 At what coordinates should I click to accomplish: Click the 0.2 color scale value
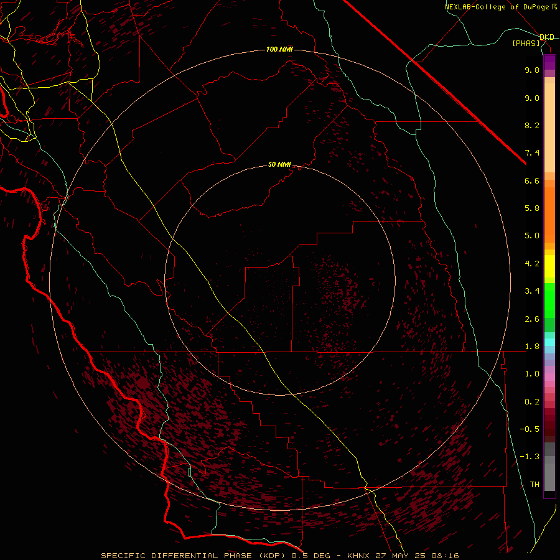[x=532, y=402]
